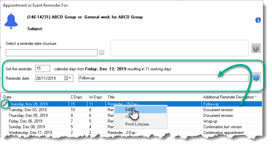Click Document revision cell in Dec 03 row
Image resolution: width=272 pixels, height=146 pixels.
click(x=218, y=110)
